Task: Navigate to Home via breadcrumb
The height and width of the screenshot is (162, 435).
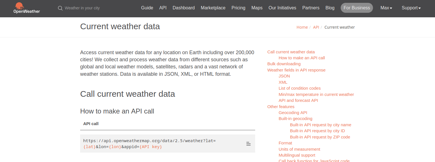Action: (302, 27)
